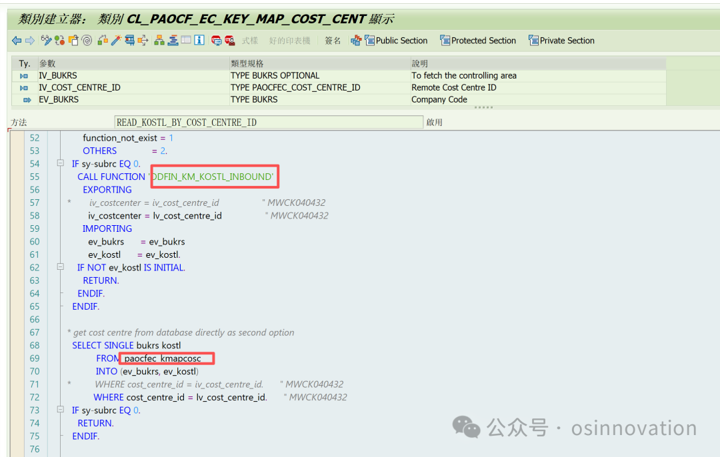The image size is (720, 457).
Task: Collapse the IF NOT block at line 62
Action: pyautogui.click(x=60, y=266)
